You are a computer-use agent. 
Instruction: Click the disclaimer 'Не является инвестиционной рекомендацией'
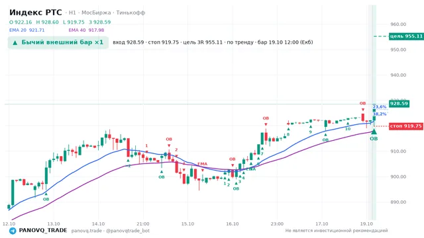pos(337,231)
